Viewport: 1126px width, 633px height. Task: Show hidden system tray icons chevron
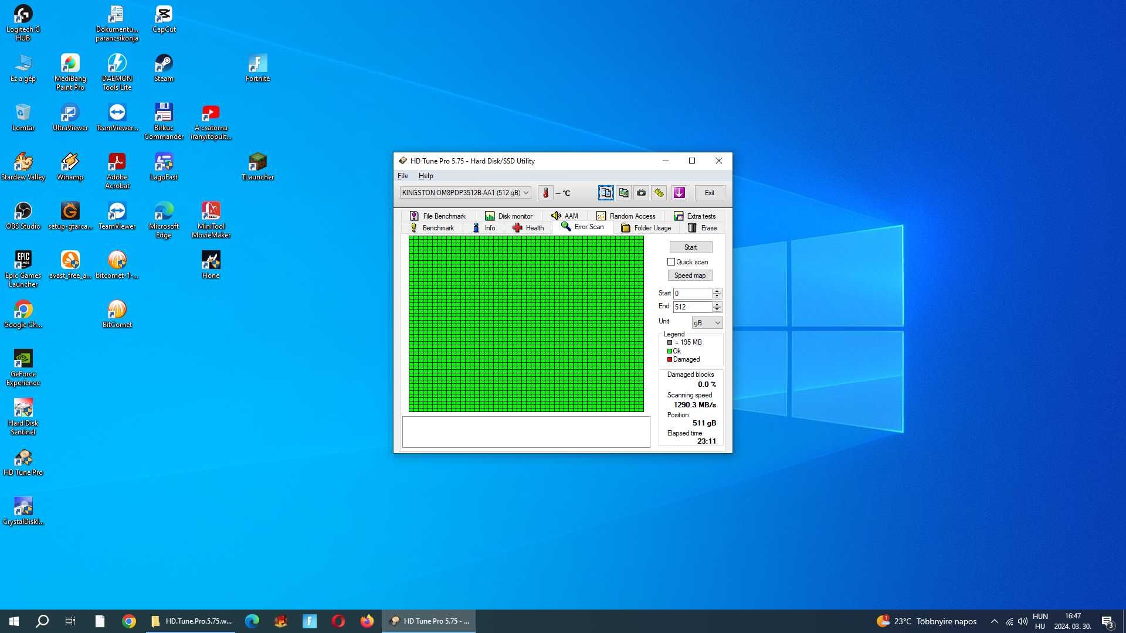tap(994, 621)
